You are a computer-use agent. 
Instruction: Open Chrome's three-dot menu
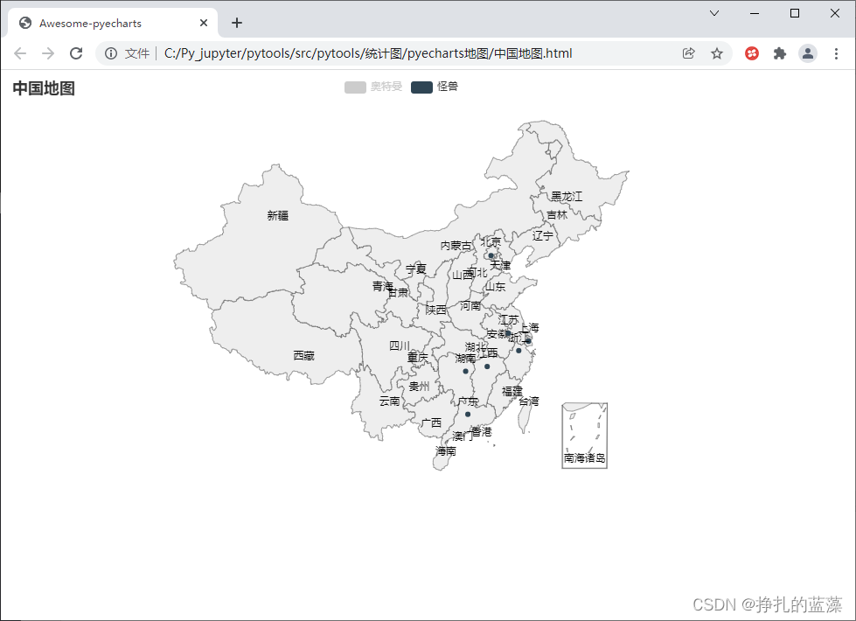pos(836,53)
